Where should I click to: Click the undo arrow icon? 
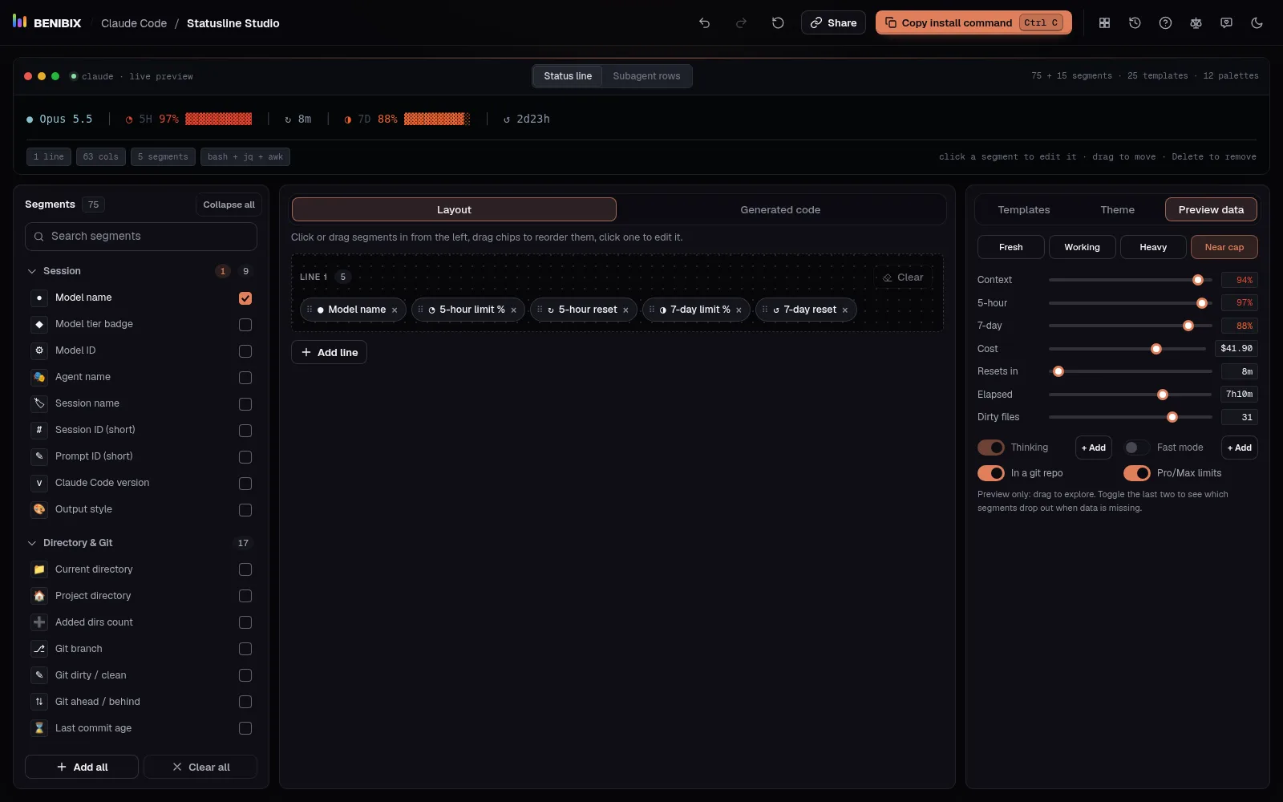pyautogui.click(x=704, y=23)
